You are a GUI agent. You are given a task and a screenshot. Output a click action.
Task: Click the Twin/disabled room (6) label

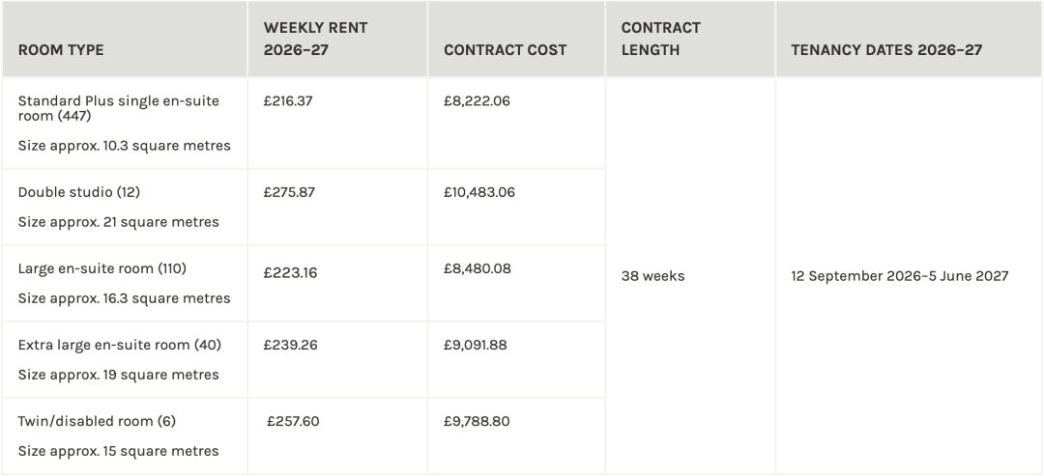(x=97, y=421)
